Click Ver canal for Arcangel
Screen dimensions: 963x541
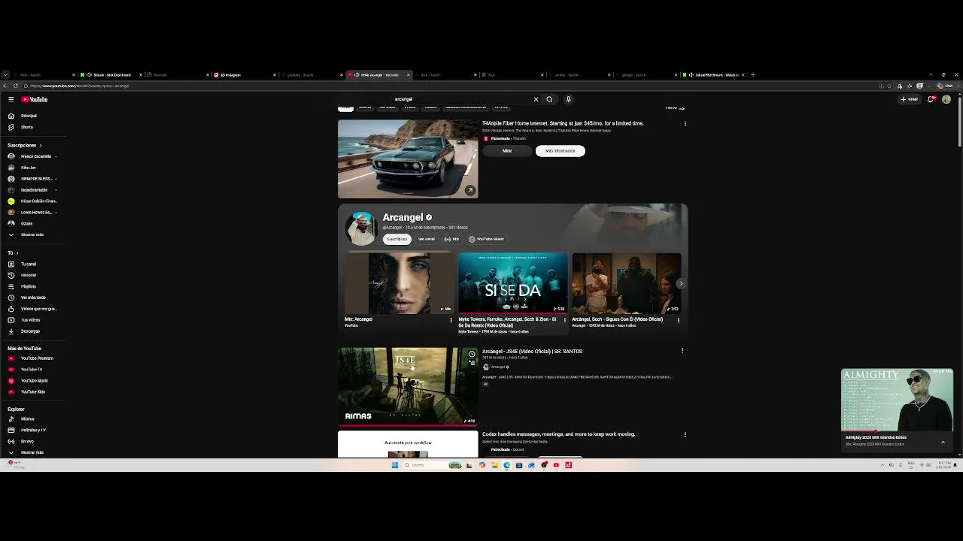coord(427,239)
